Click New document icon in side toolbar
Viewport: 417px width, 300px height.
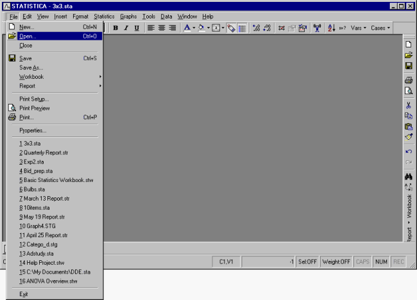[x=409, y=44]
